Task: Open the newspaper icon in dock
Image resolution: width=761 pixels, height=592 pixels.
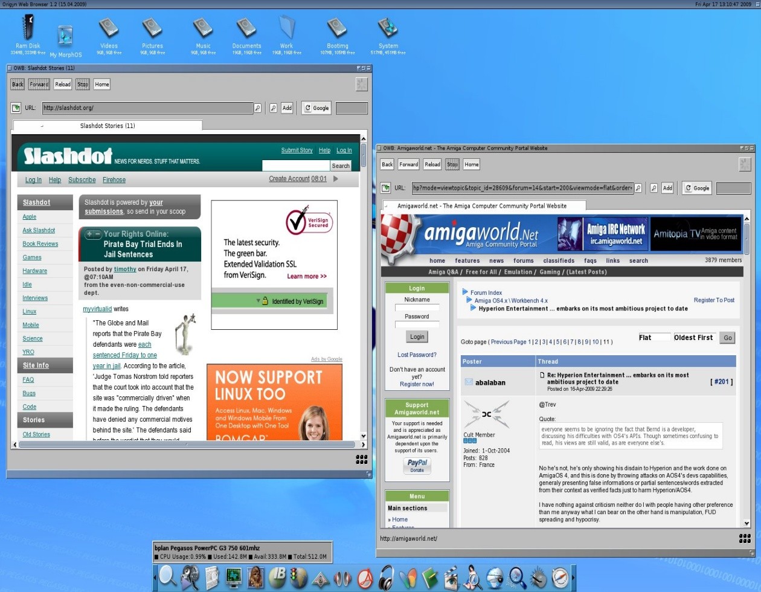Action: click(211, 578)
